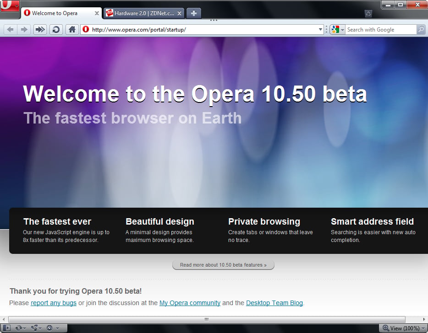Go back to the previous page
The height and width of the screenshot is (333, 428).
pyautogui.click(x=11, y=29)
